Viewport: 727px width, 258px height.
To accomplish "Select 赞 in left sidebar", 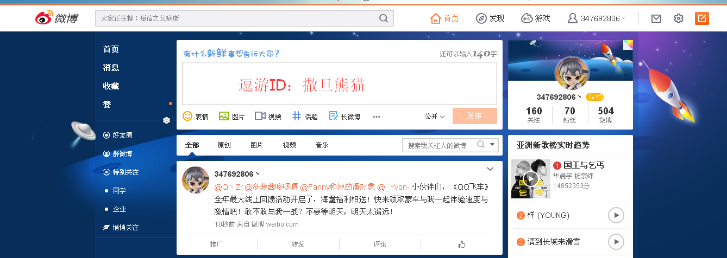I will [107, 104].
